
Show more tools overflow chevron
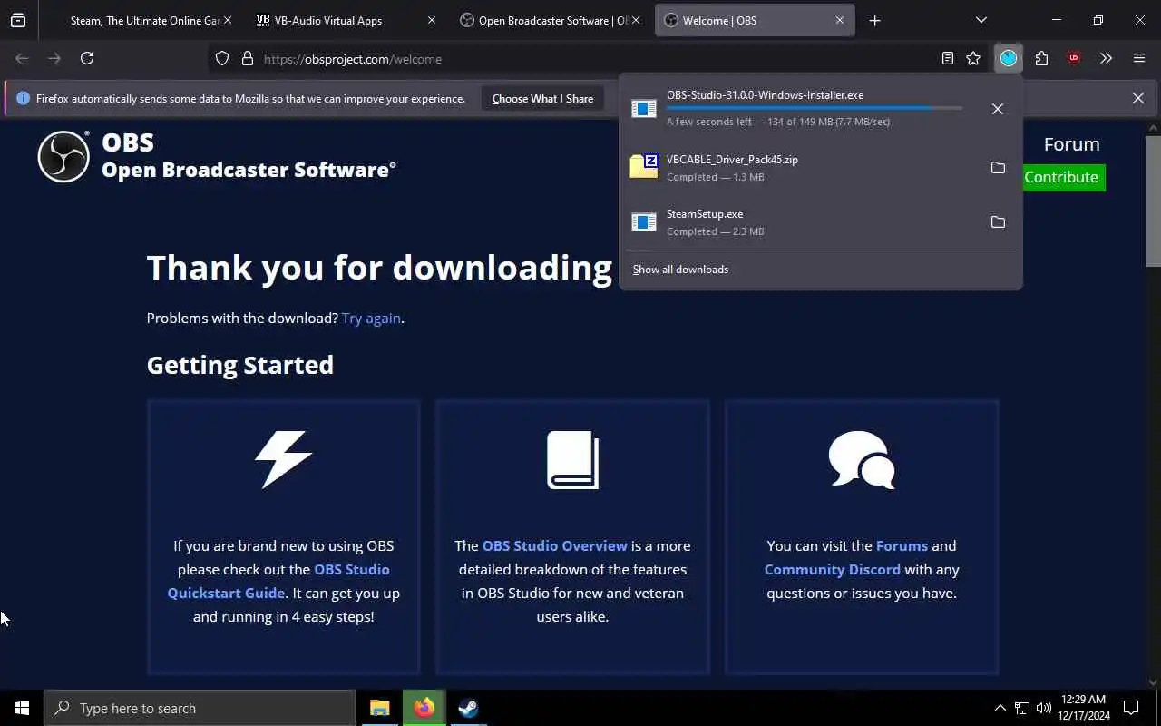tap(1106, 58)
